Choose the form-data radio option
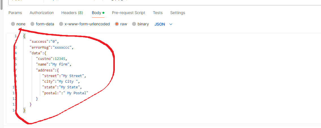Image resolution: width=321 pixels, height=128 pixels. (33, 24)
